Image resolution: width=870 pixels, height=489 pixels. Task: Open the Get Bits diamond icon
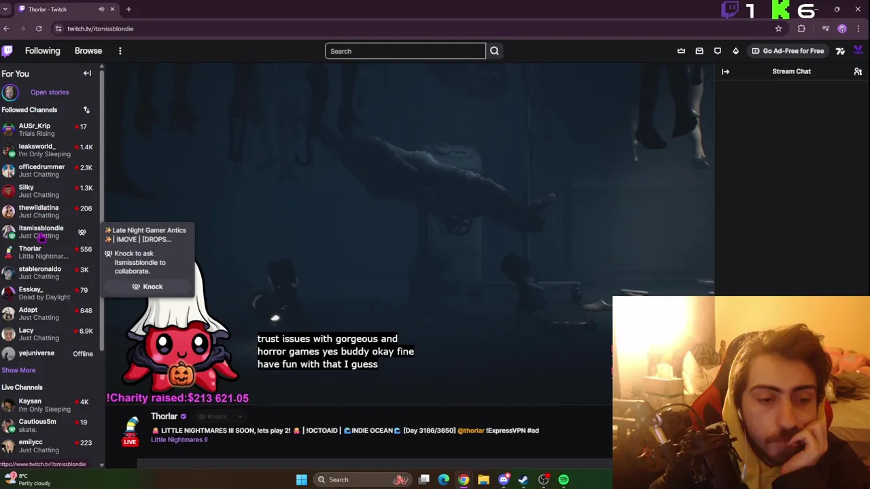735,51
